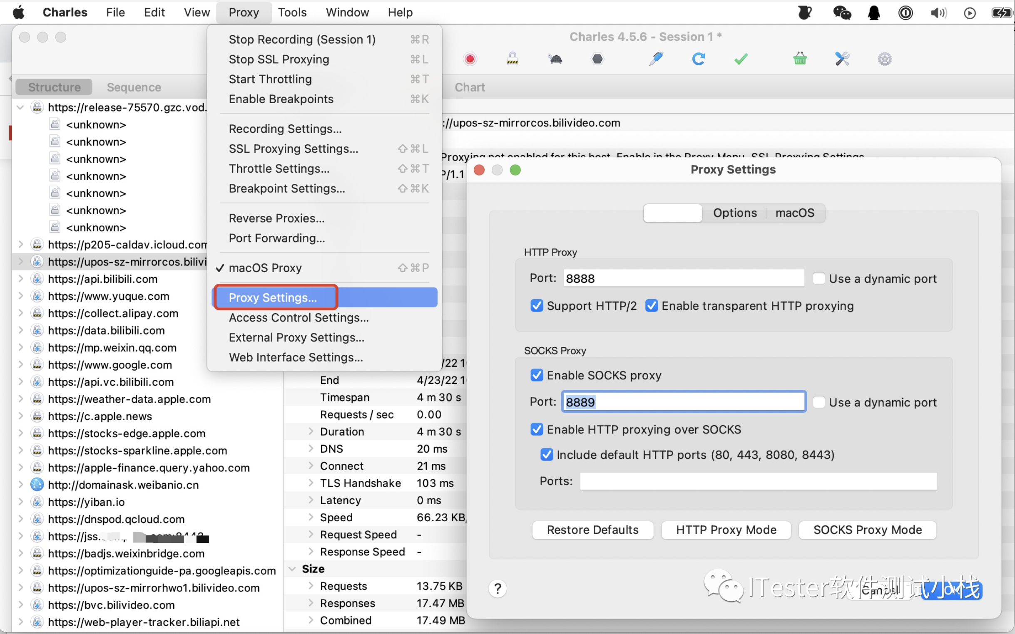Viewport: 1015px width, 634px height.
Task: Click SOCKS Proxy port field 8889
Action: (x=684, y=402)
